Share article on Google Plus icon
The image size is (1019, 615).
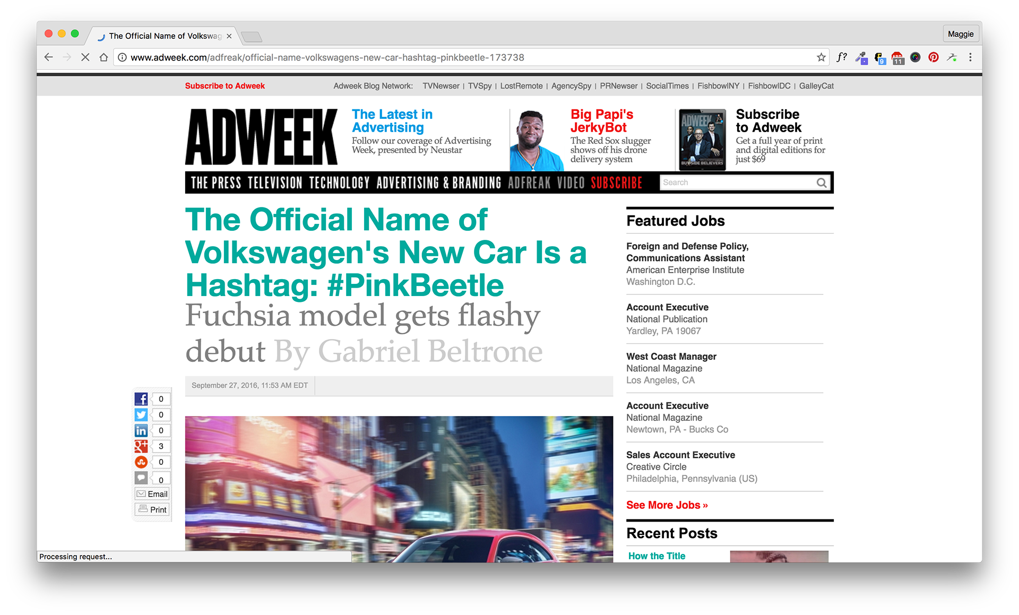[141, 446]
